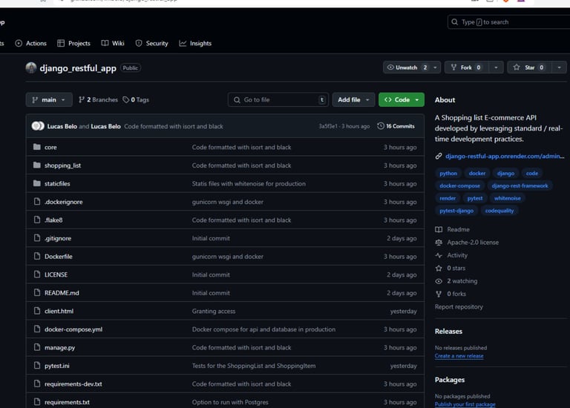Open the .dockerignore file
The image size is (570, 408).
63,202
